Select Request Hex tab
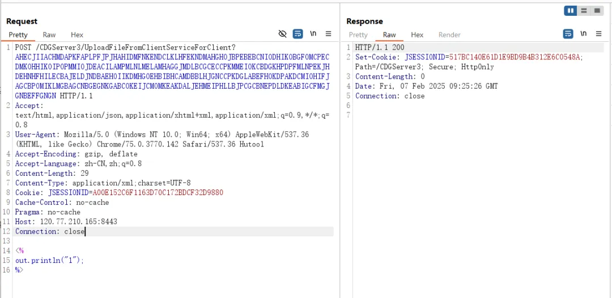This screenshot has height=298, width=612. (x=77, y=35)
